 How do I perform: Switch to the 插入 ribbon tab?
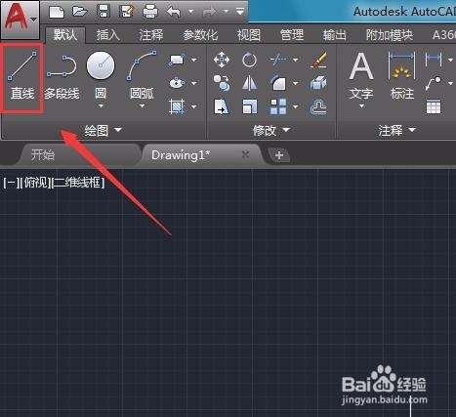coord(107,34)
